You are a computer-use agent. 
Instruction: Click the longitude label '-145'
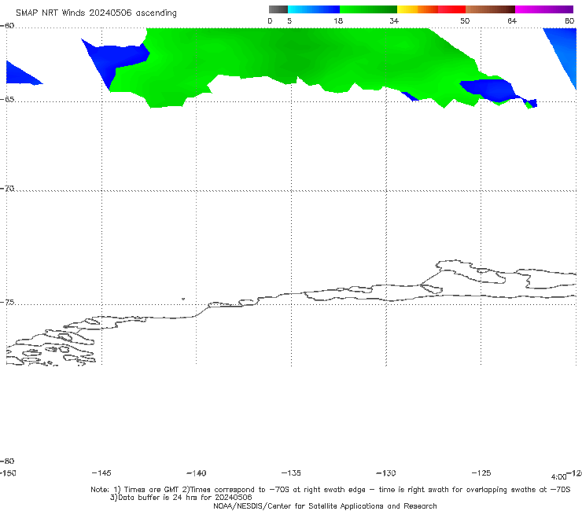[101, 473]
